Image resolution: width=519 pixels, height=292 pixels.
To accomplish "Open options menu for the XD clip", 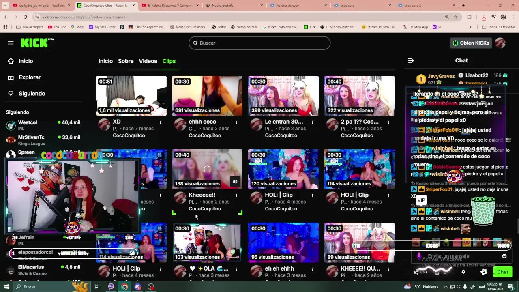I will pos(161,122).
